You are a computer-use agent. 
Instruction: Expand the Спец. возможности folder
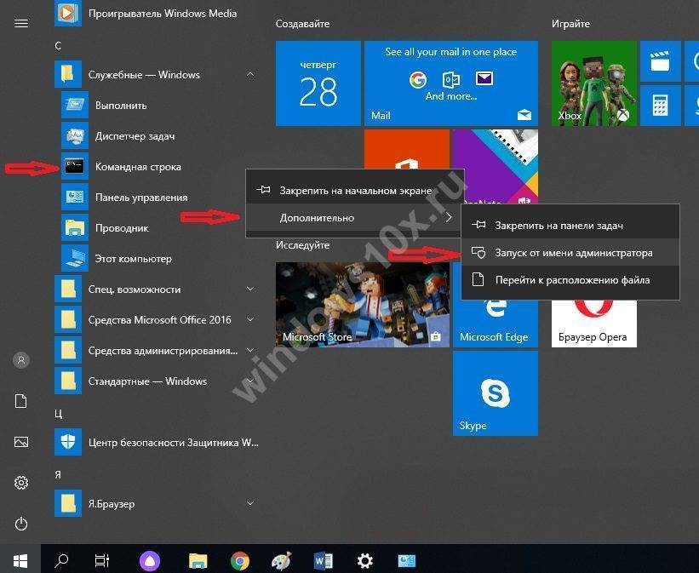(249, 289)
